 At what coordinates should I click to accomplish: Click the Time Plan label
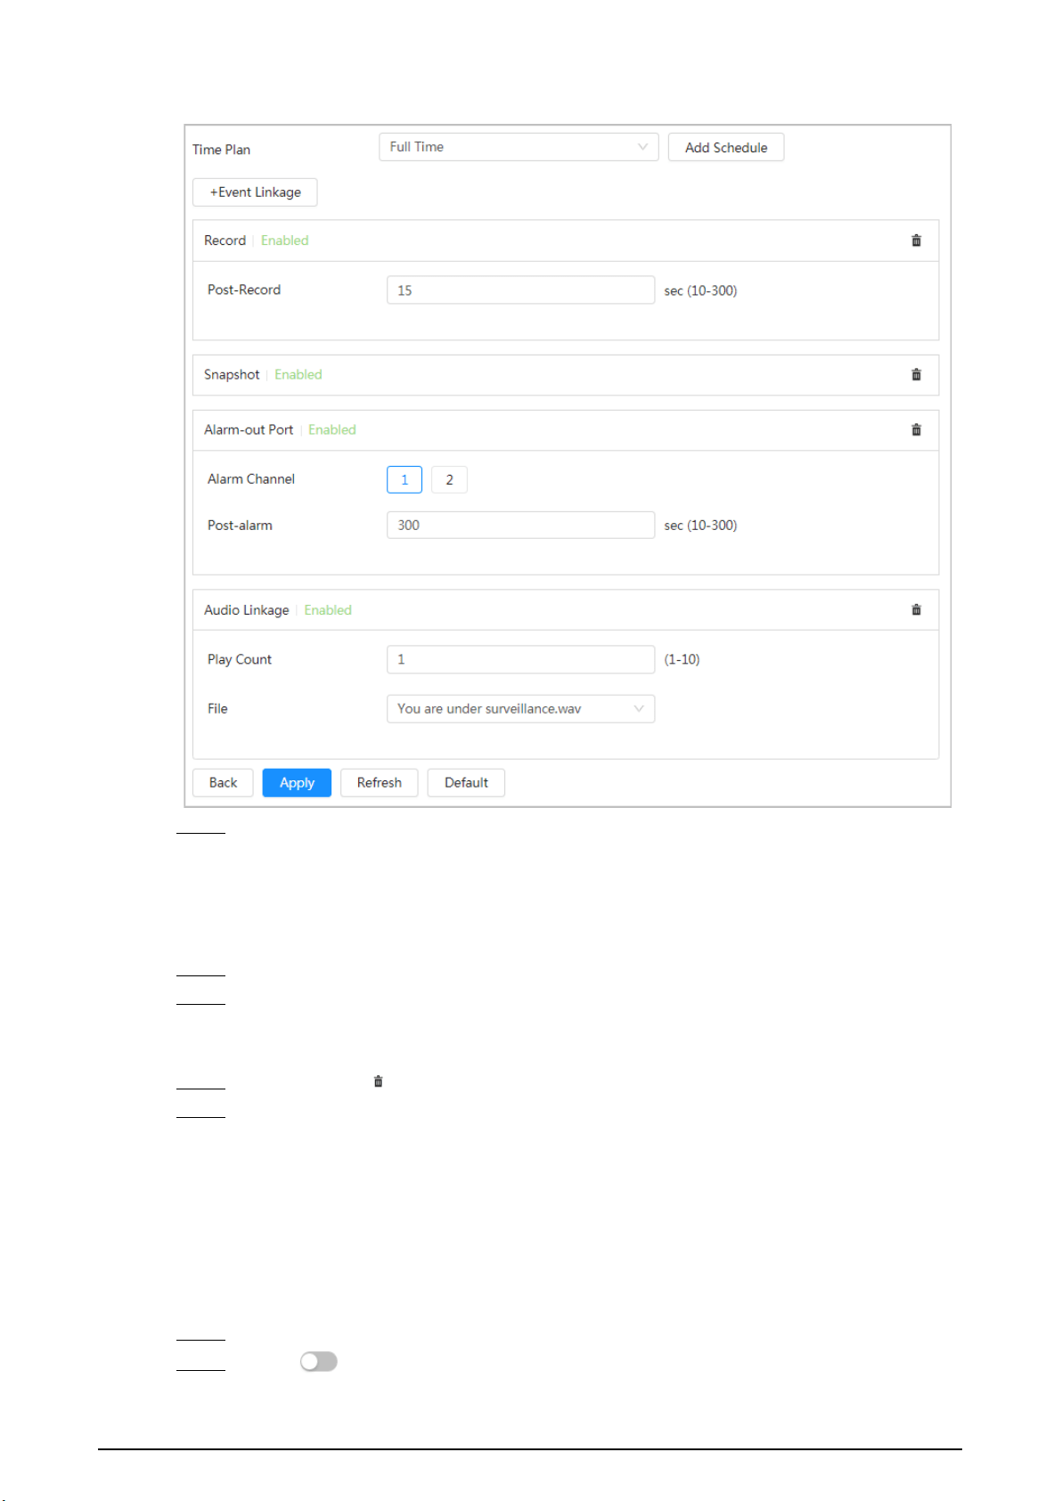pyautogui.click(x=221, y=150)
